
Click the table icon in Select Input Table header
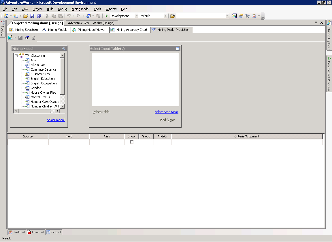coord(178,49)
